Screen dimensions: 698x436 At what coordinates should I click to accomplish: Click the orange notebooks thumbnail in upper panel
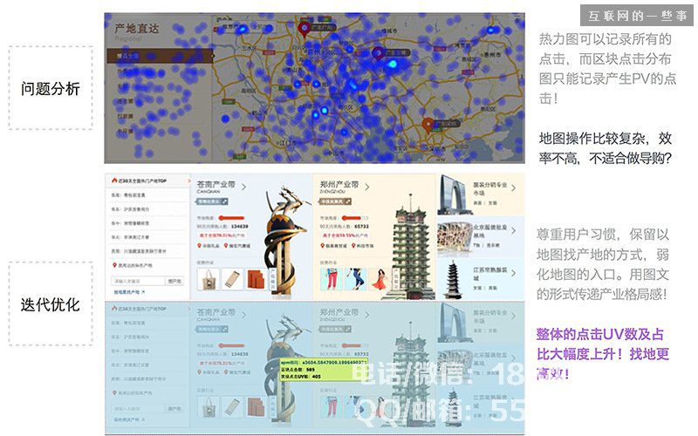click(x=256, y=279)
